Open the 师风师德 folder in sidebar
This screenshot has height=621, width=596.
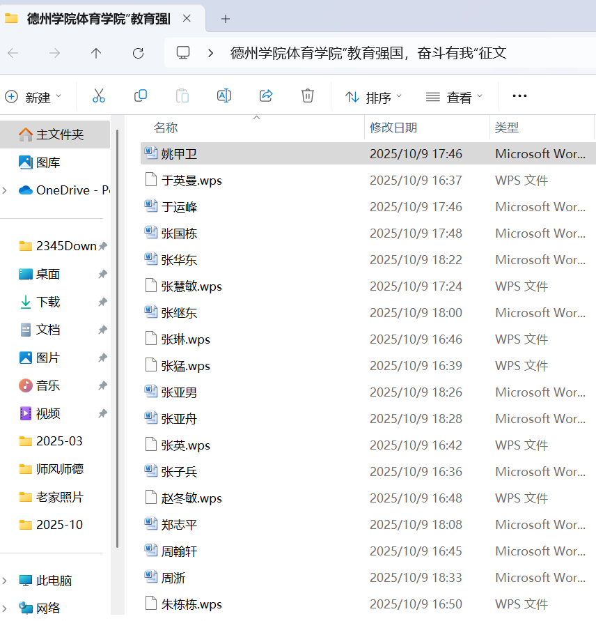[x=59, y=469]
